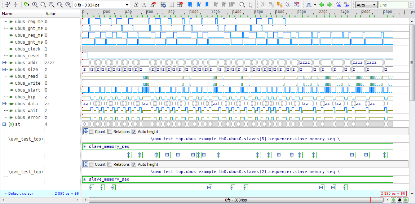Open the time range 0 fs - 3 034 ps dropdown
Image resolution: width=416 pixels, height=204 pixels.
pos(127,5)
